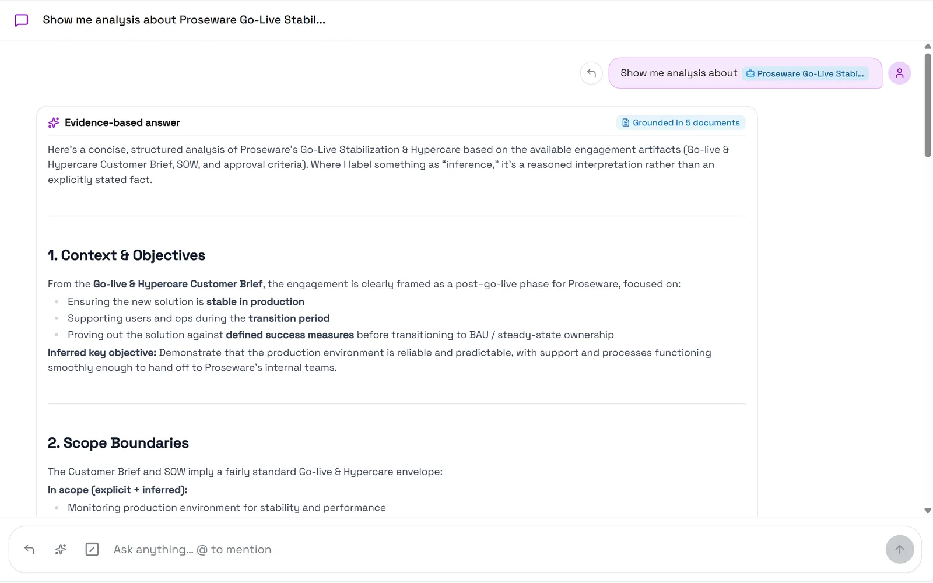The image size is (933, 583).
Task: Click the scrollbar down arrow
Action: point(928,511)
